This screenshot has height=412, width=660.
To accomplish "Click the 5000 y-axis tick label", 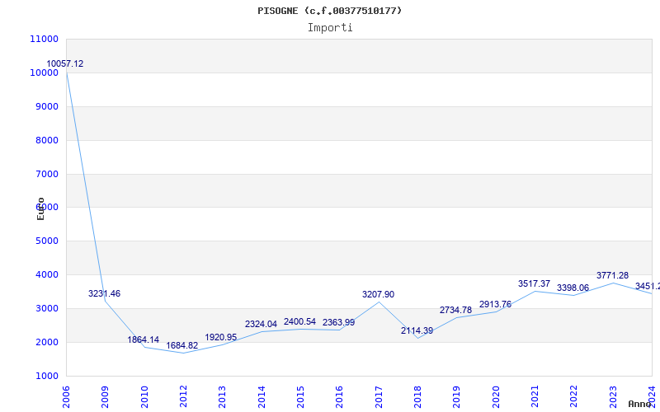I will coord(46,241).
